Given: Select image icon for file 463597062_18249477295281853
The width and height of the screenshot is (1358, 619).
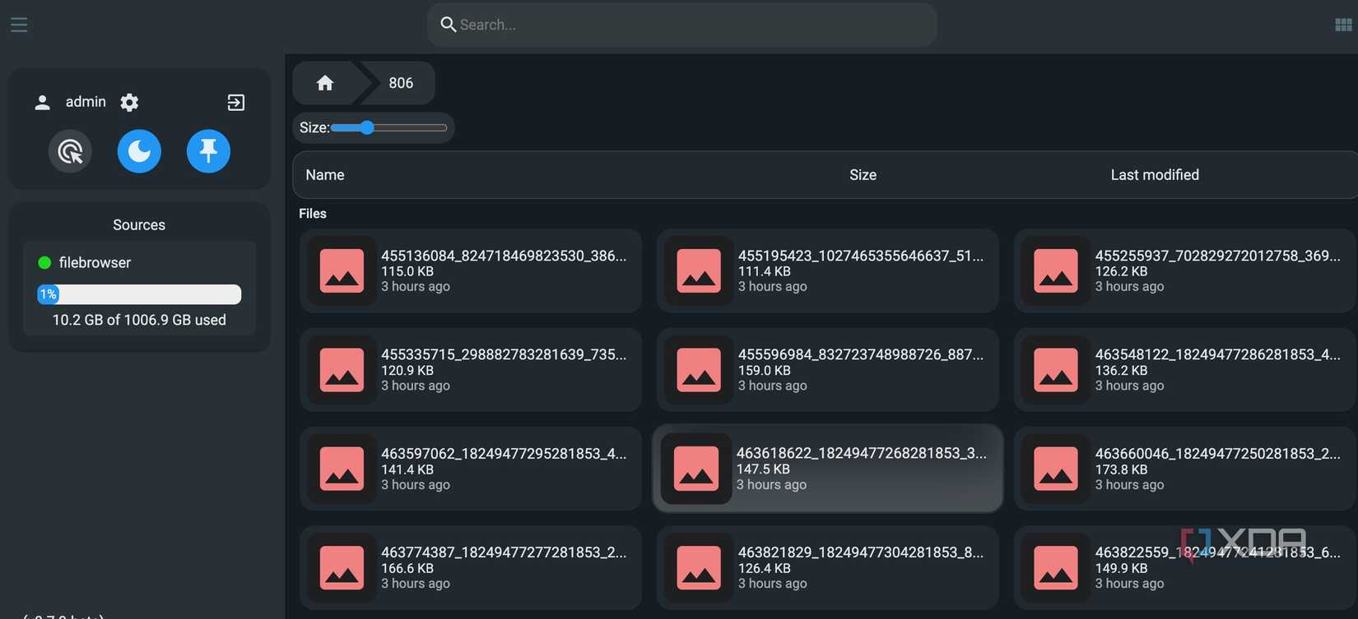Looking at the screenshot, I should 342,469.
